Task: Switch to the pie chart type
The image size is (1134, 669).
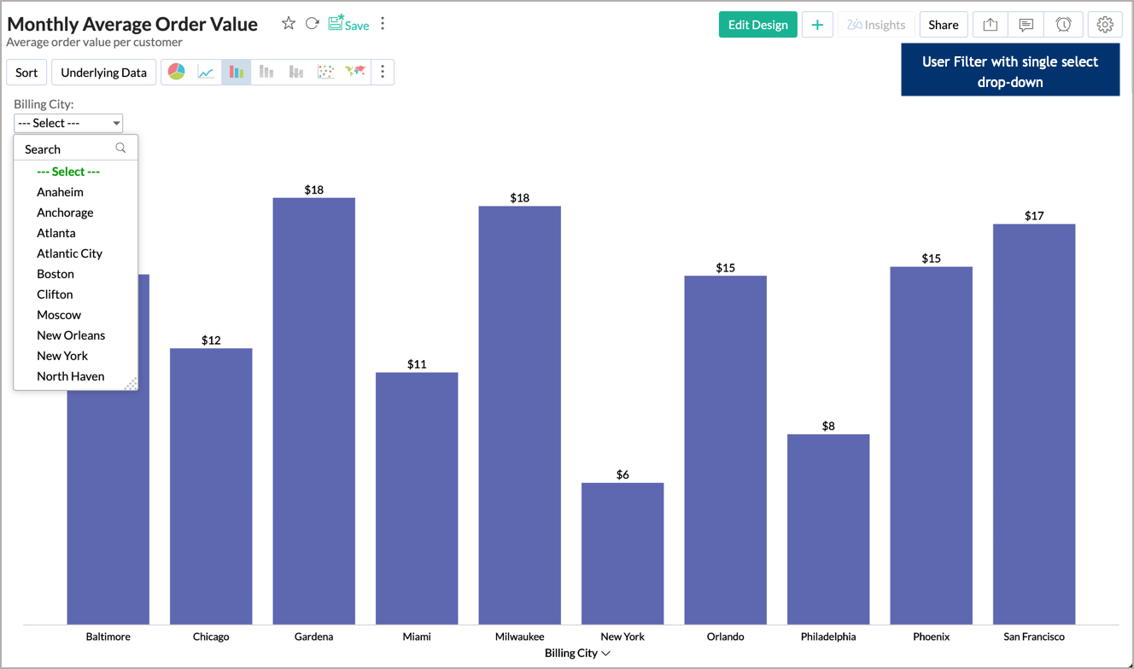Action: (x=177, y=73)
